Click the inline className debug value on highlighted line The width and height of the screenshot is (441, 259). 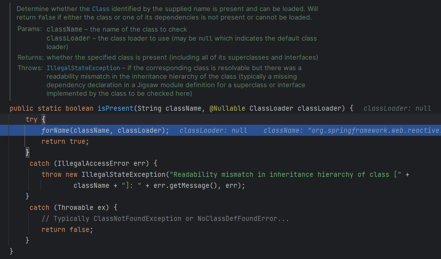(x=352, y=130)
